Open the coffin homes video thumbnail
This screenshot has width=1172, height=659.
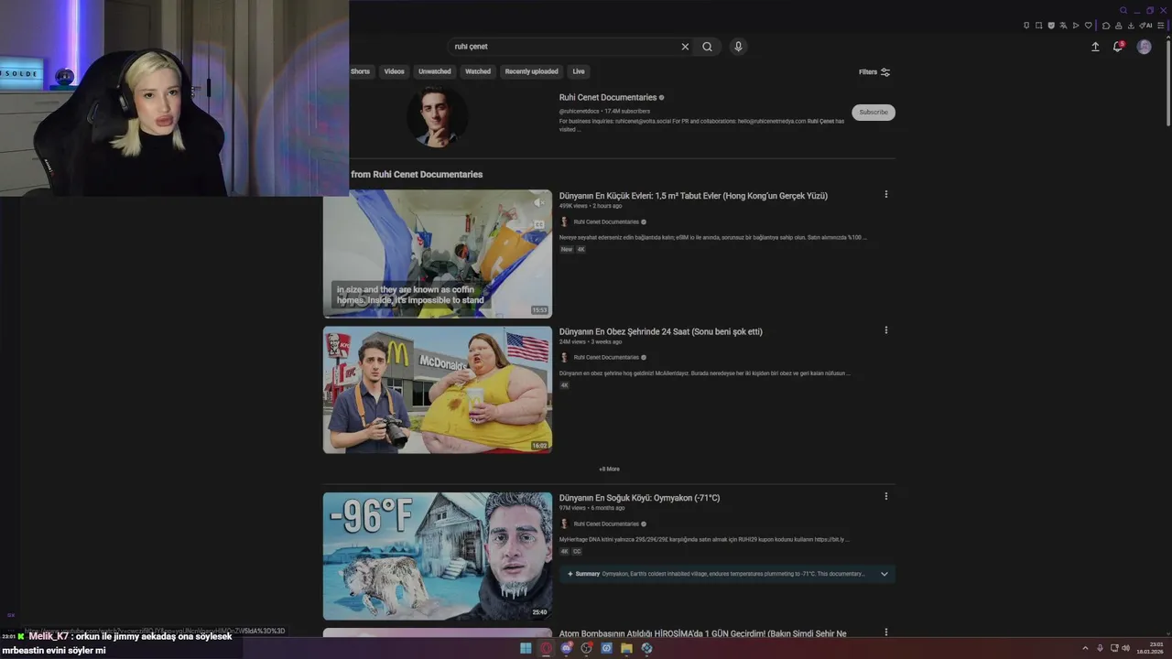[x=438, y=254]
